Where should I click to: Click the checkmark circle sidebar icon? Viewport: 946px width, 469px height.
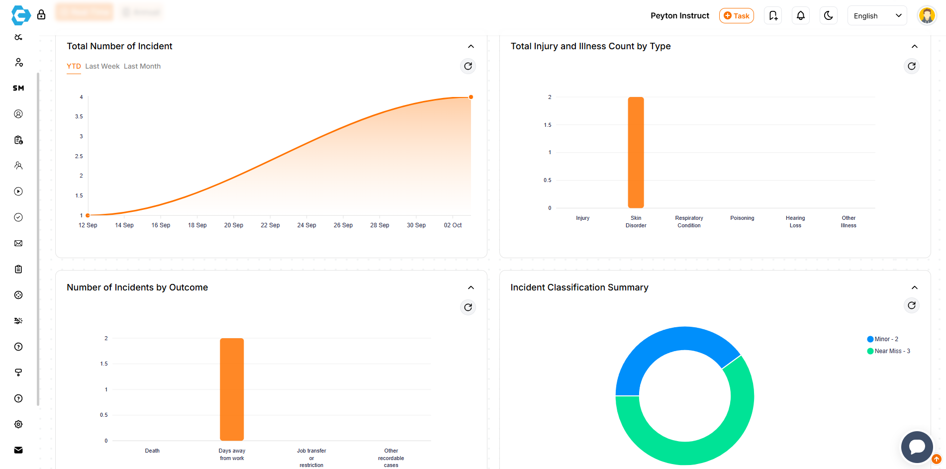pos(18,217)
